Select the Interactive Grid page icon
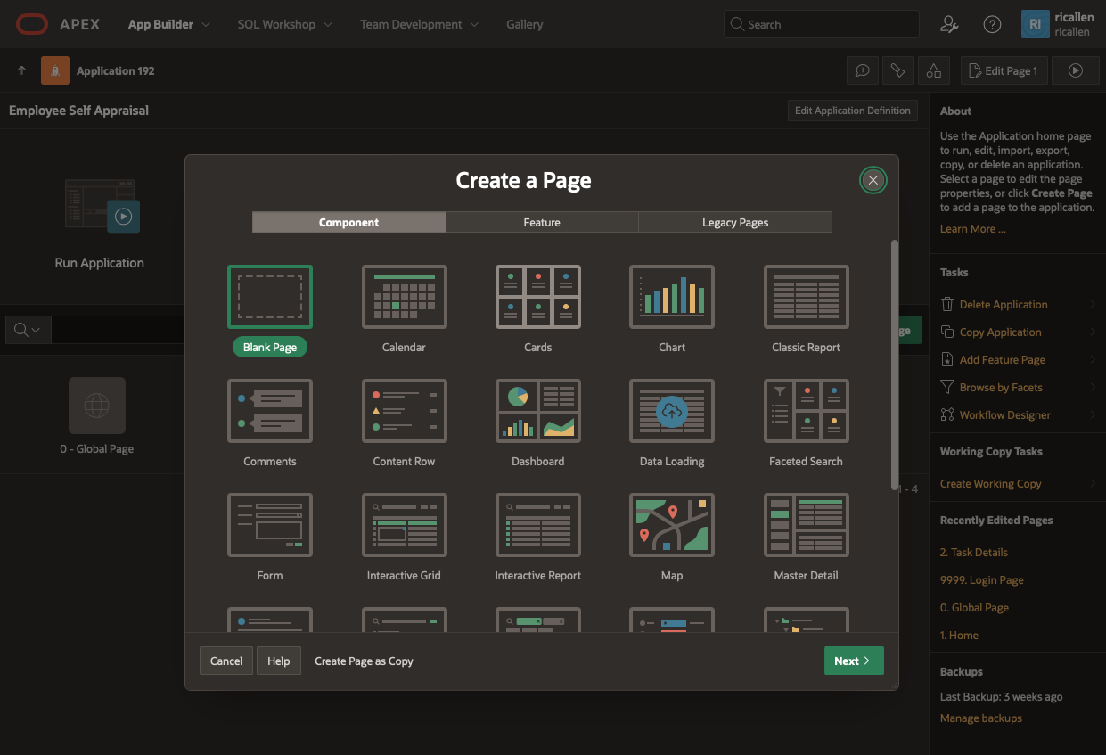Image resolution: width=1106 pixels, height=755 pixels. click(404, 525)
